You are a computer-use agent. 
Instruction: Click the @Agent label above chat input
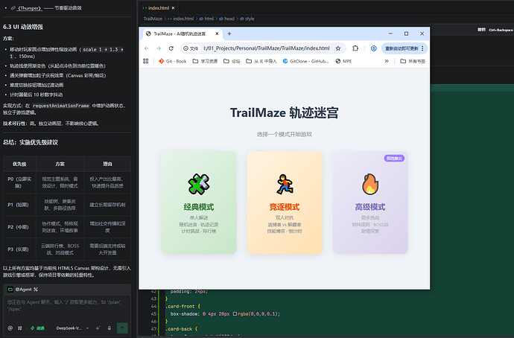pos(23,289)
